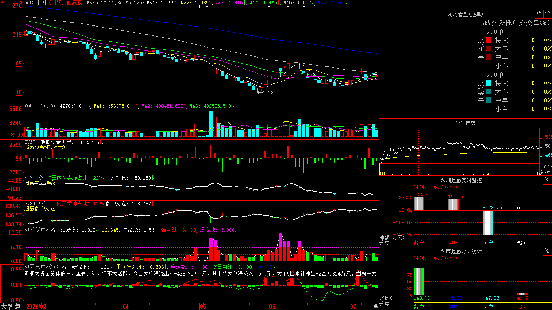The image size is (552, 310).
Task: Pick the teal 中单 sell-order swatch
Action: tap(489, 100)
